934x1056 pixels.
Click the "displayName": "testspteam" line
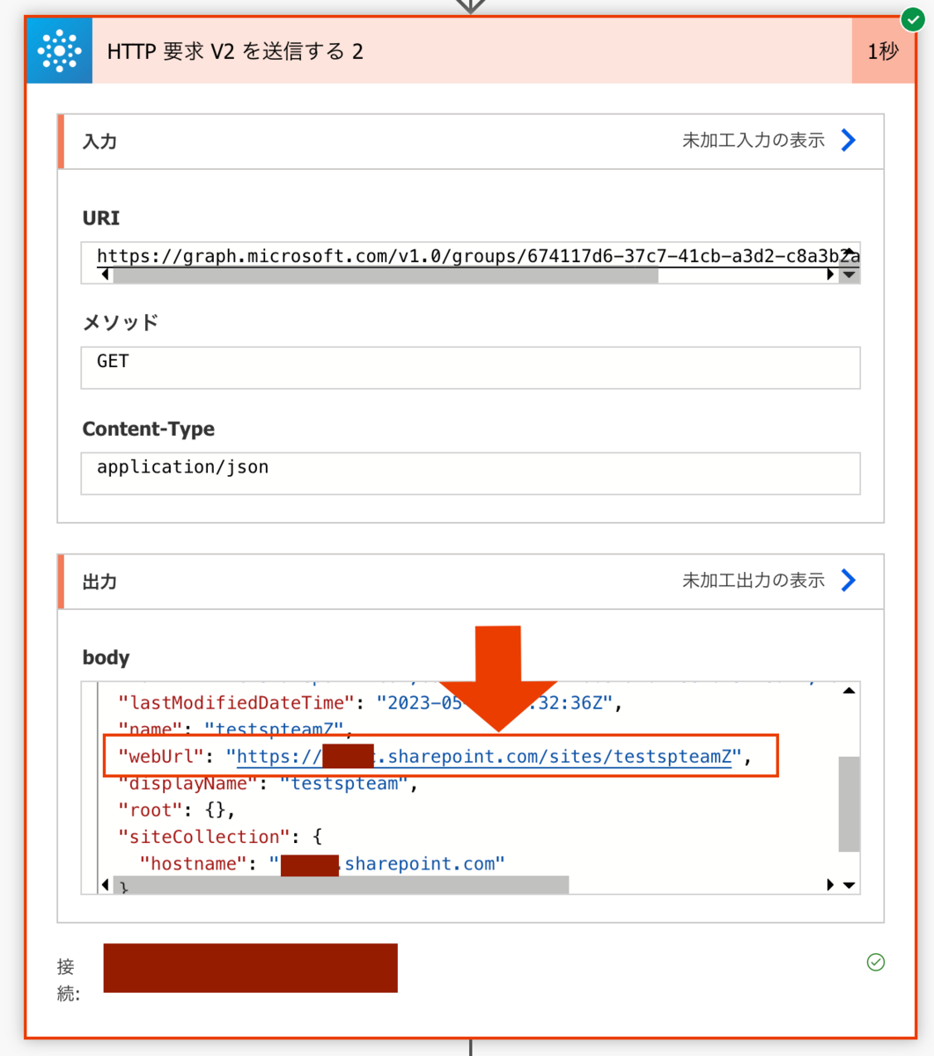pos(268,783)
